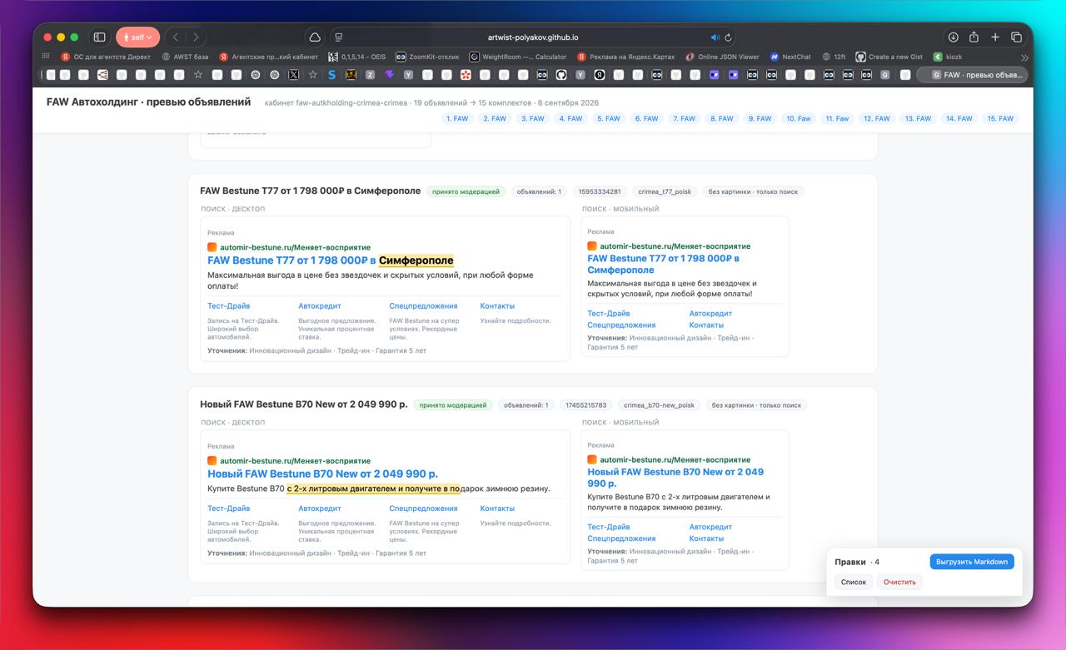The width and height of the screenshot is (1066, 650).
Task: Mute tab audio via the speaker icon
Action: click(715, 37)
